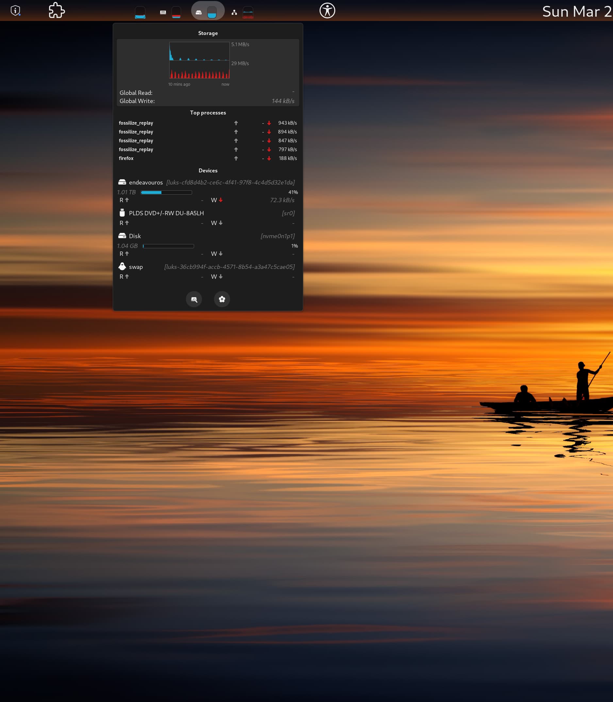The image size is (613, 702).
Task: Expand the Top processes section header
Action: click(207, 113)
